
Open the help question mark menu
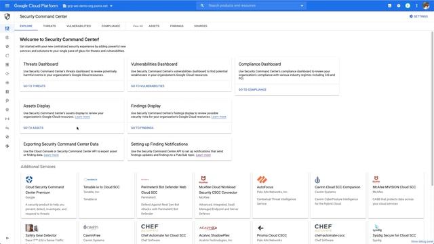click(x=399, y=5)
